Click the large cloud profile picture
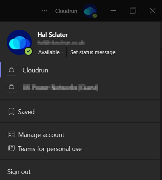 pos(19,42)
